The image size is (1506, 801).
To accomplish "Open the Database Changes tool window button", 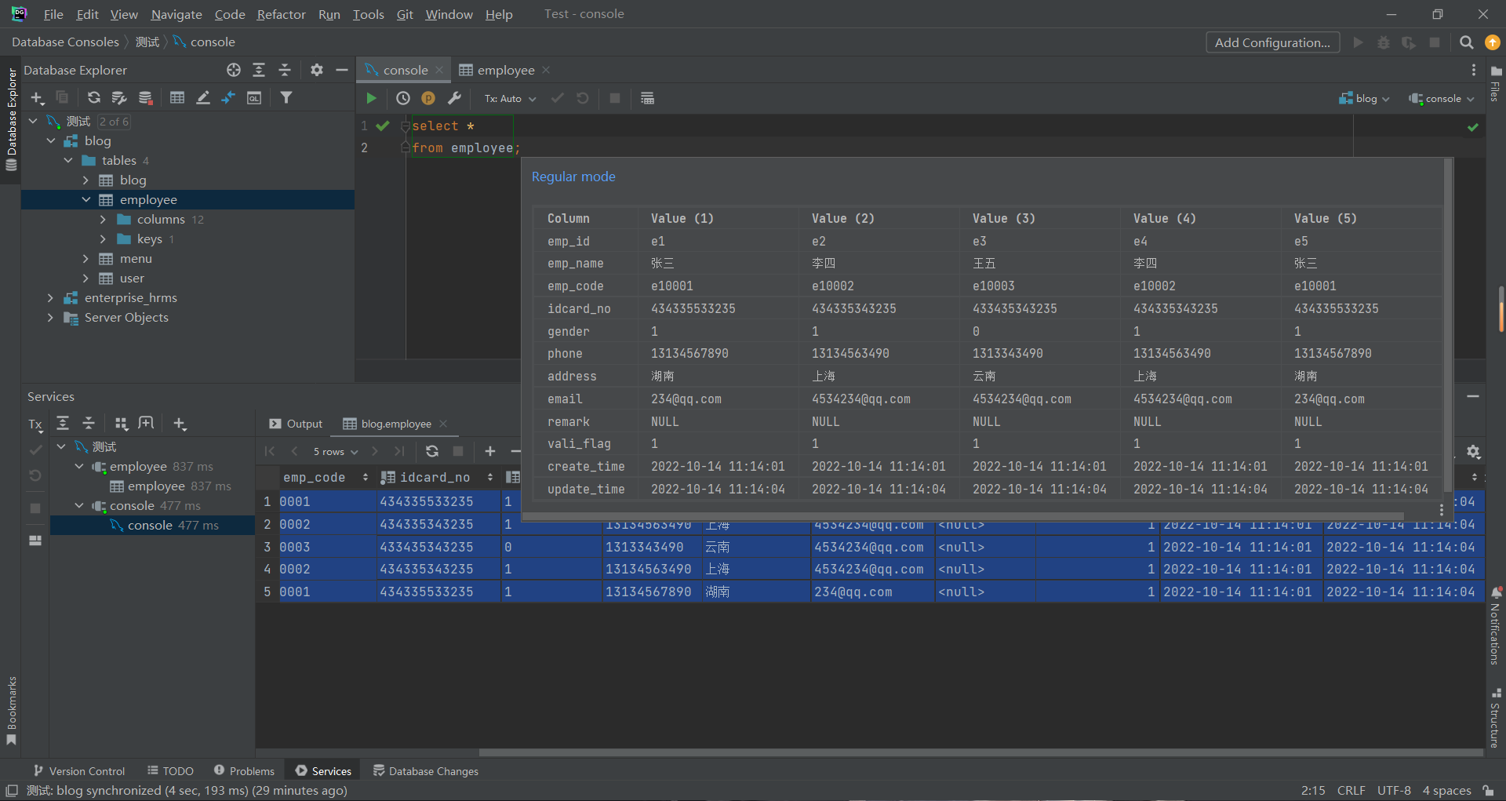I will point(426,771).
